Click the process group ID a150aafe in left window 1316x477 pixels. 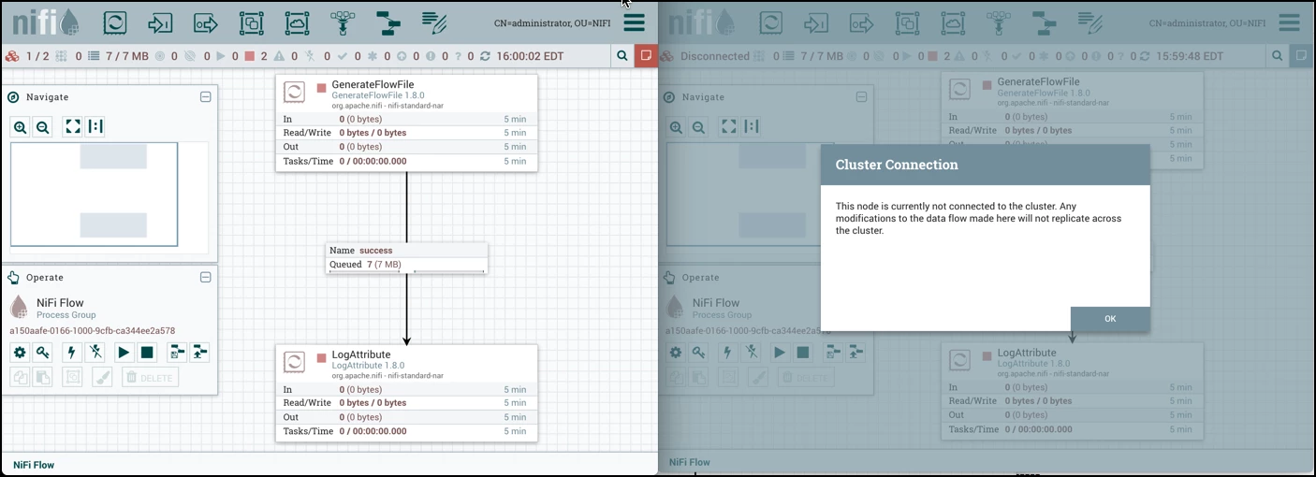(93, 331)
